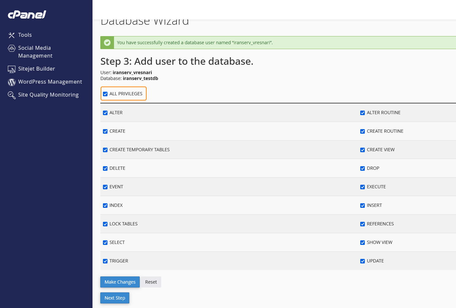
Task: Uncheck the TRIGGER privilege checkbox
Action: 105,261
